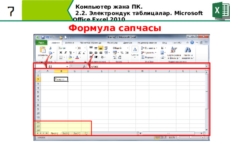
Task: Open Найти и выделить binoculars button
Action: [188, 53]
